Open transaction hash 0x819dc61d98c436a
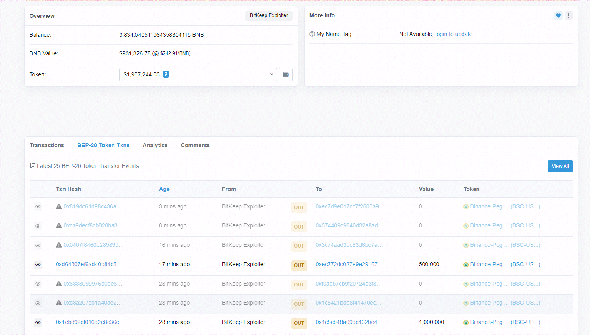Screen dimensions: 590x335 pos(92,206)
